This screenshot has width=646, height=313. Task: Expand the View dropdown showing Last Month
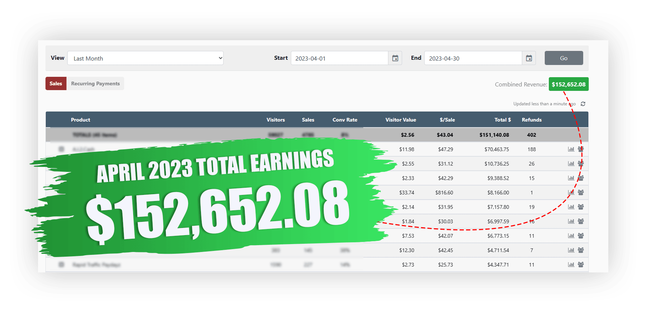pos(145,58)
